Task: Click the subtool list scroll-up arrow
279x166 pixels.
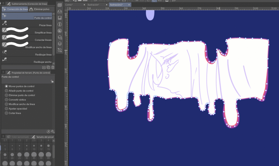Action: click(53, 14)
